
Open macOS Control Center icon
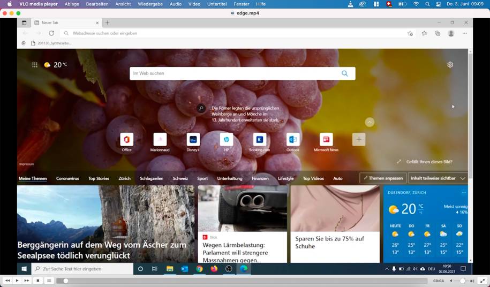(x=439, y=4)
